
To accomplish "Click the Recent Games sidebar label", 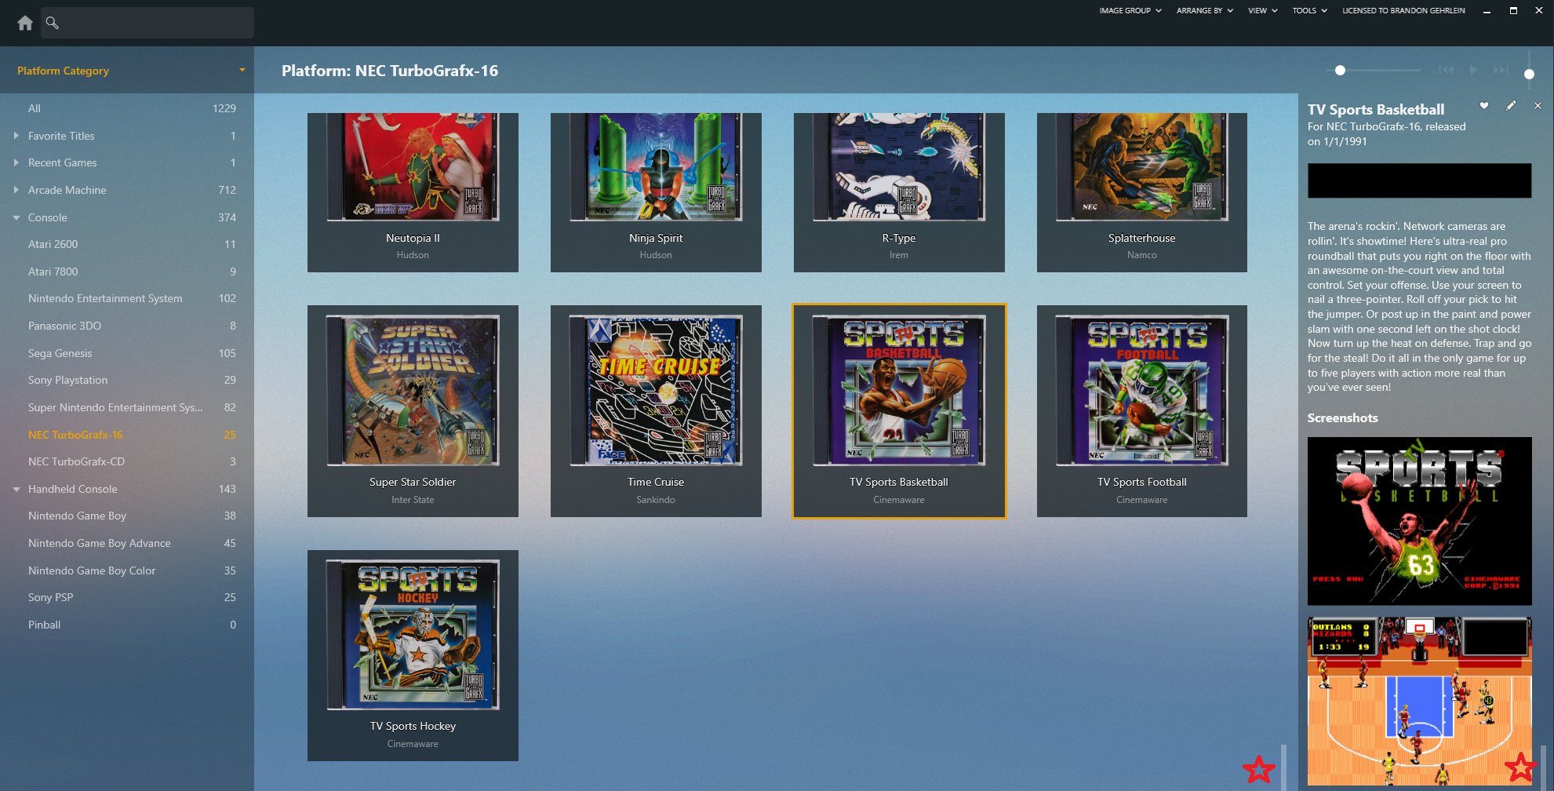I will point(63,162).
